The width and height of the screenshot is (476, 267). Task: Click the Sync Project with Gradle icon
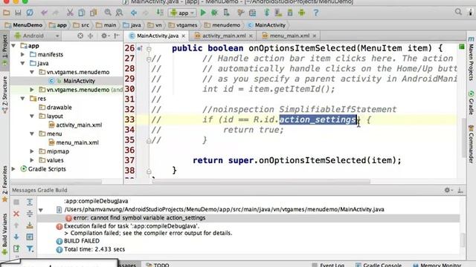coord(267,13)
